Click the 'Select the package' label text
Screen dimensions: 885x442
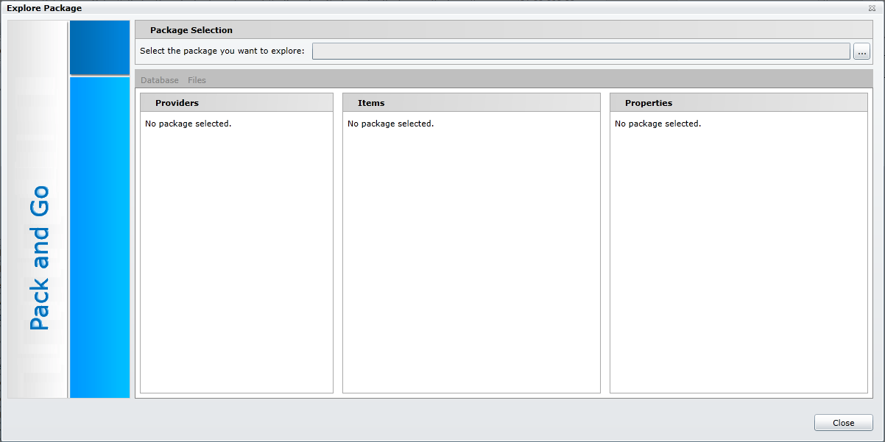(x=222, y=51)
